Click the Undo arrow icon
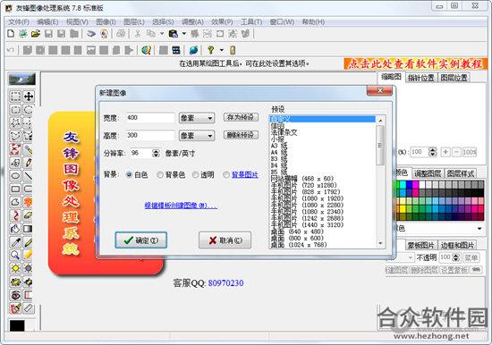This screenshot has width=492, height=345. click(x=11, y=50)
